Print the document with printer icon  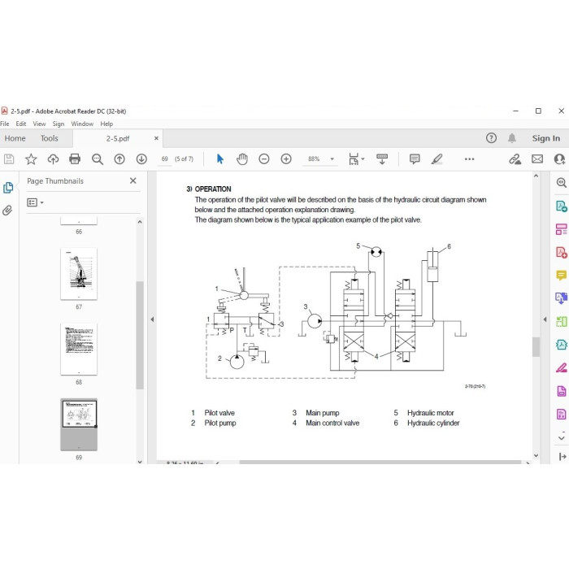(75, 159)
